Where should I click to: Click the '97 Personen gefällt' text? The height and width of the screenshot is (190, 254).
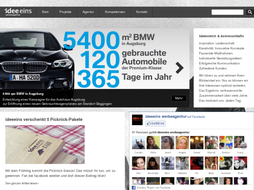pyautogui.click(x=144, y=132)
